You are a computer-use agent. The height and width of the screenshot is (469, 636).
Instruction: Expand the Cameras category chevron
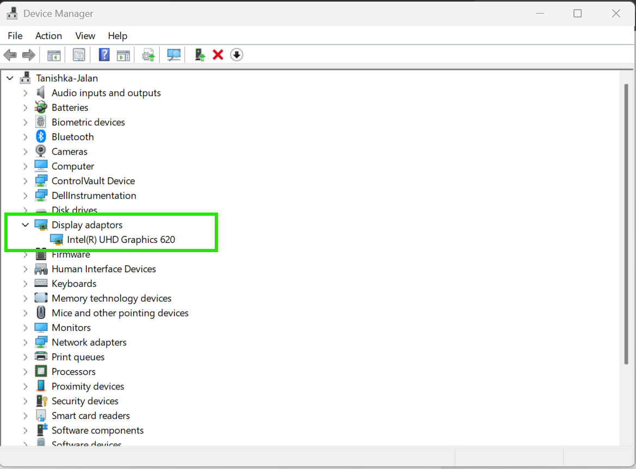[25, 152]
